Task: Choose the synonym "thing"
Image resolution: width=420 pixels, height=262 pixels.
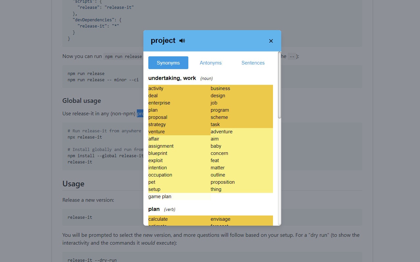Action: point(216,189)
